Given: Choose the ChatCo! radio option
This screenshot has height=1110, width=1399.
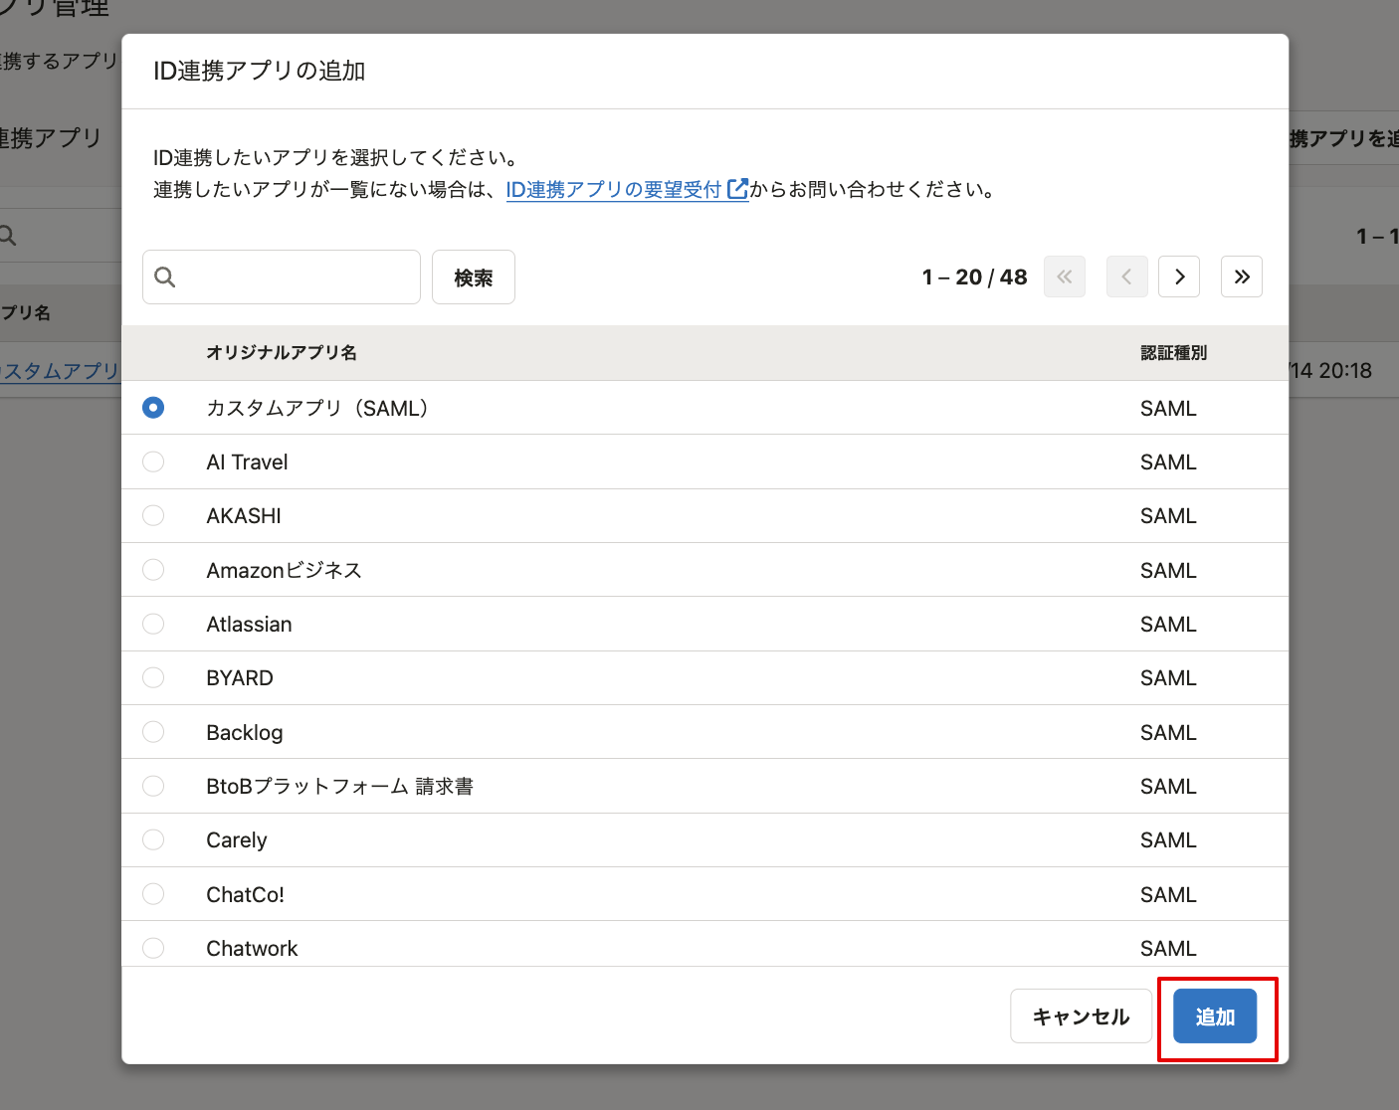Looking at the screenshot, I should [x=153, y=894].
